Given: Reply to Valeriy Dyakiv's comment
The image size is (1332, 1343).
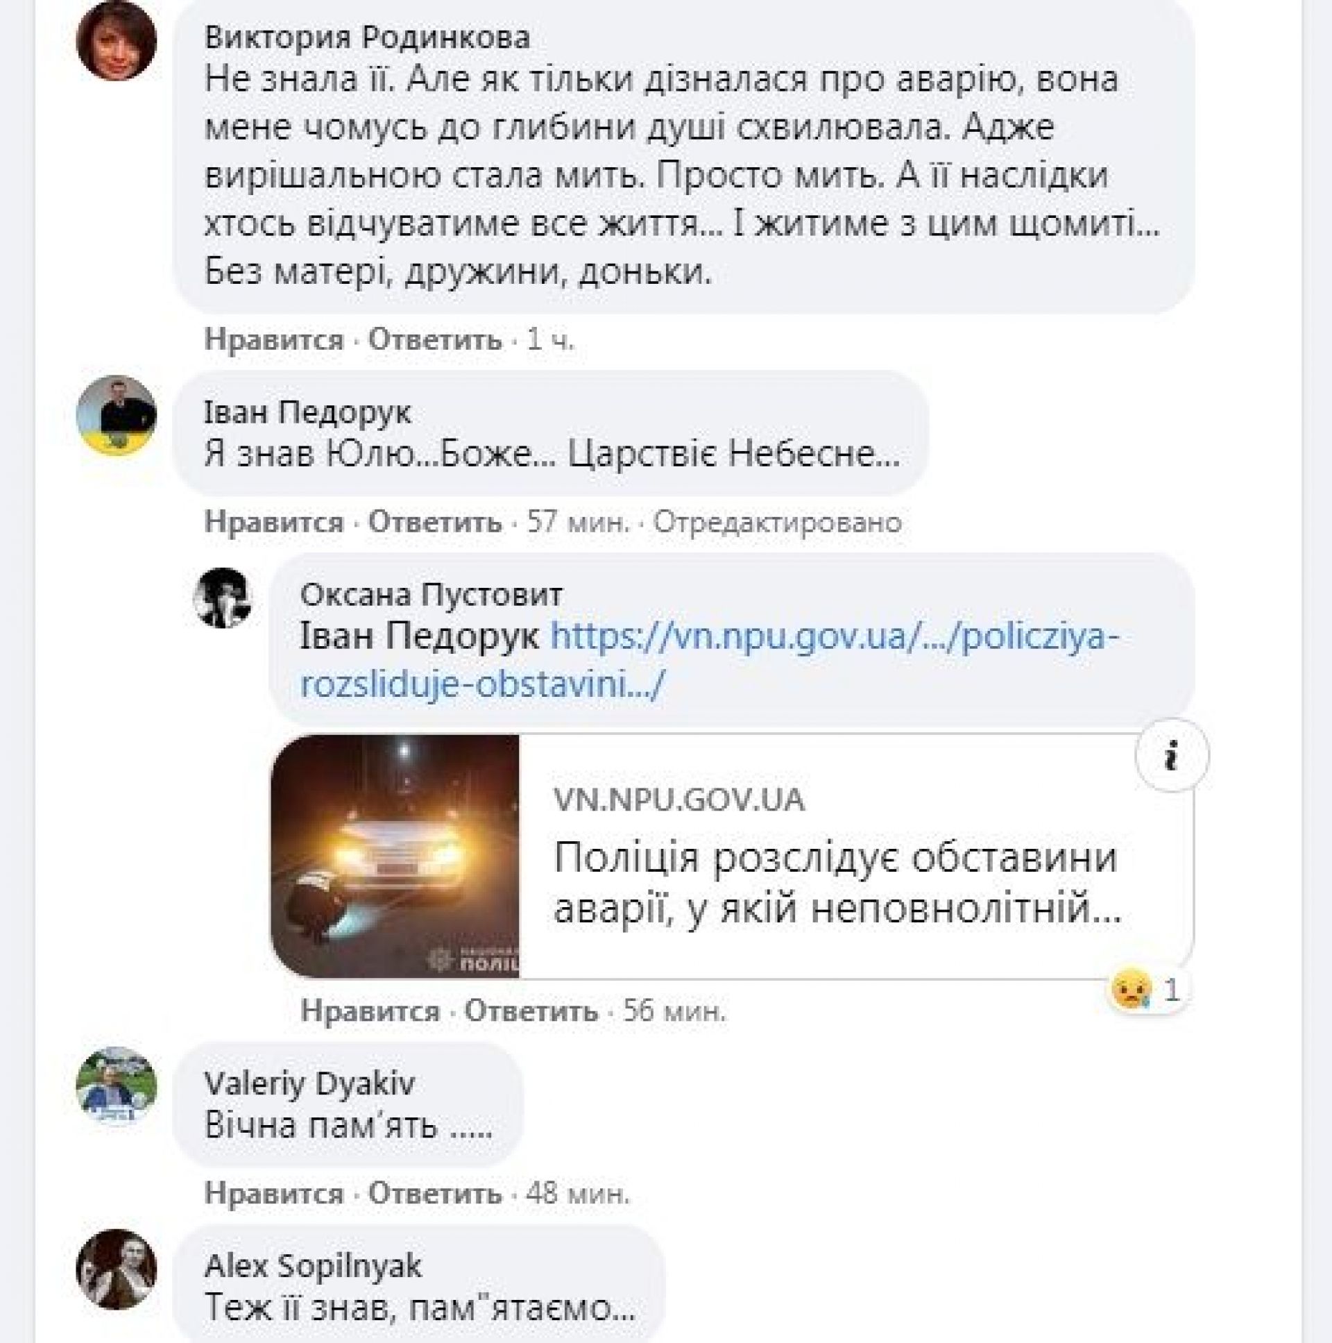Looking at the screenshot, I should 434,1194.
